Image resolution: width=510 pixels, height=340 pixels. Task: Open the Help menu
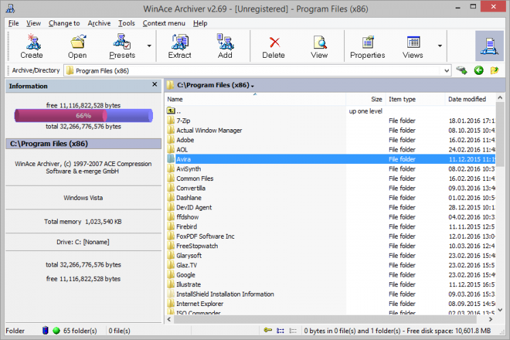click(200, 23)
